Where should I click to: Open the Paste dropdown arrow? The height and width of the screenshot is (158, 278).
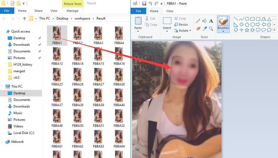point(138,31)
